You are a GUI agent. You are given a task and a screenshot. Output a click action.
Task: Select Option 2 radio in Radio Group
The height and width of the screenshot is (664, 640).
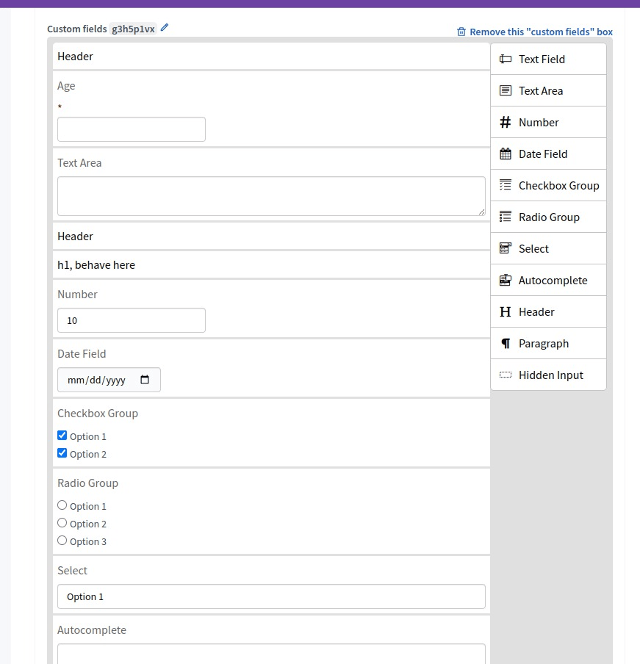pyautogui.click(x=62, y=523)
